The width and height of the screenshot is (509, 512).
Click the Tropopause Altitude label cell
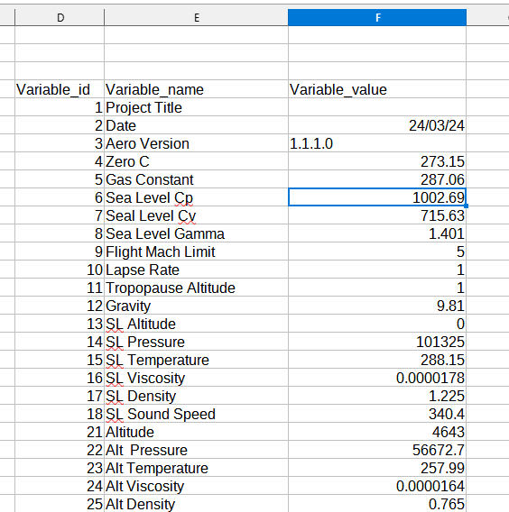coord(196,288)
